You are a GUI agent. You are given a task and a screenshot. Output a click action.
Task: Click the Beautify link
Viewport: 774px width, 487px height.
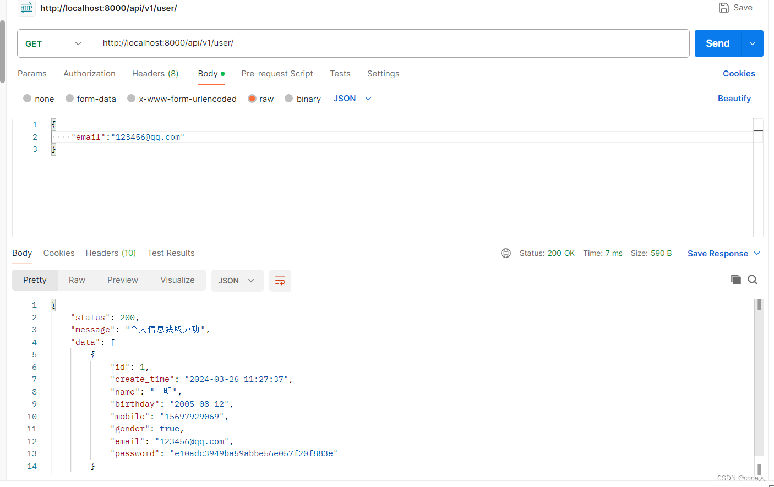[734, 99]
